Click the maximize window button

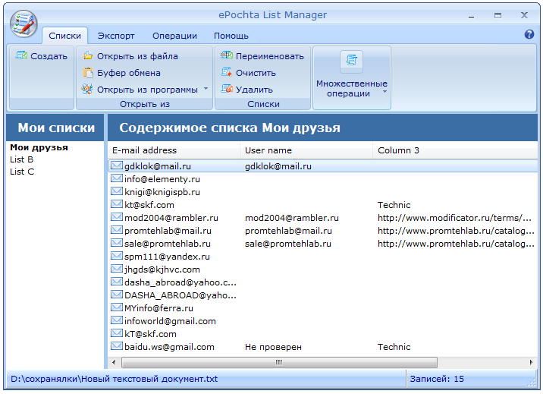click(x=497, y=16)
